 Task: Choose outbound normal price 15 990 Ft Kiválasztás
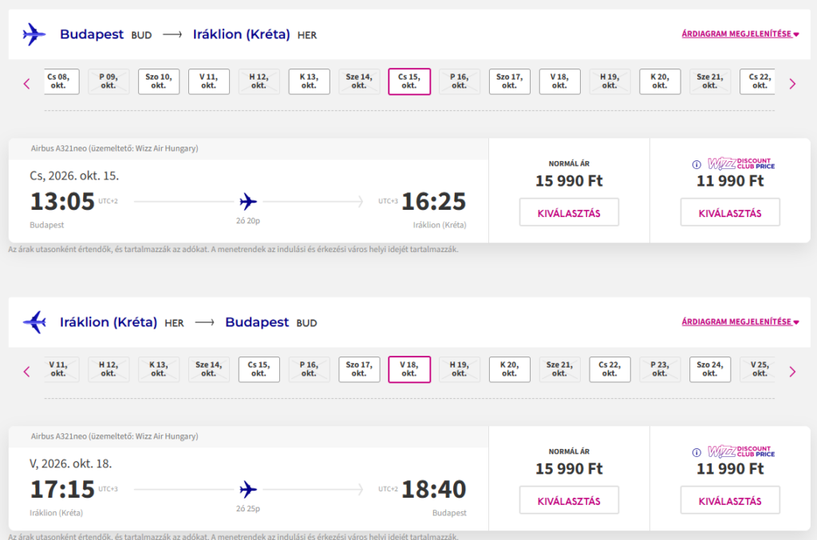click(x=569, y=213)
